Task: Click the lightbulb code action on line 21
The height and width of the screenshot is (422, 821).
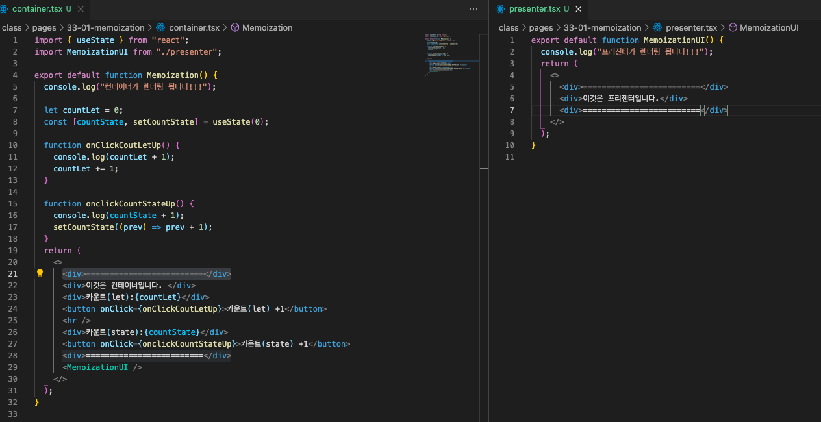Action: [40, 273]
